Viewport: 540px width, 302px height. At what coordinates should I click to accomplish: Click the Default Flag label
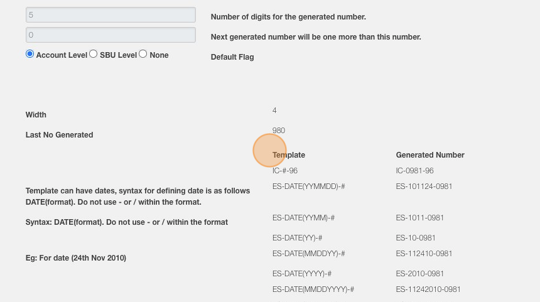(232, 57)
